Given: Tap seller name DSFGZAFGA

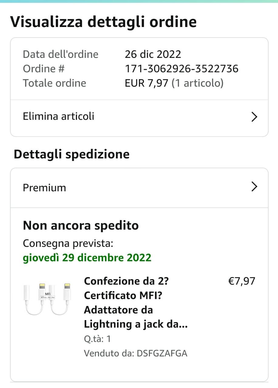Looking at the screenshot, I should (162, 353).
